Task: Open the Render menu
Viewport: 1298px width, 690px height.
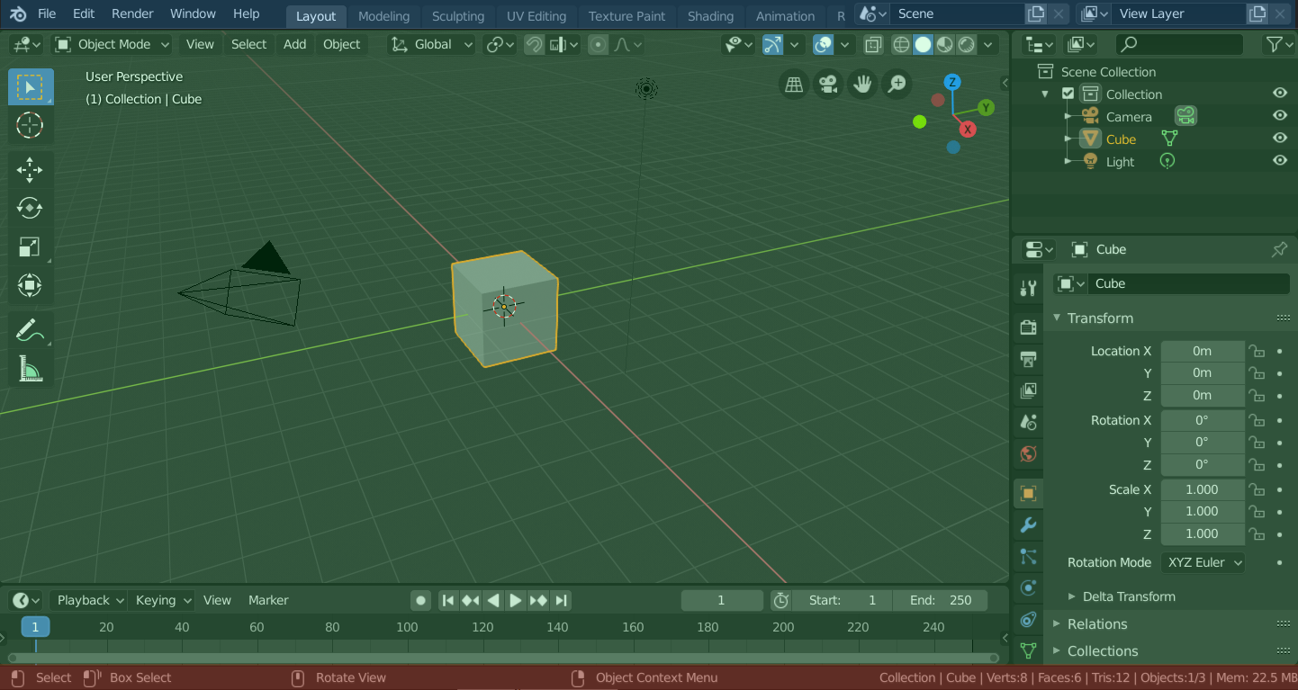Action: 132,13
